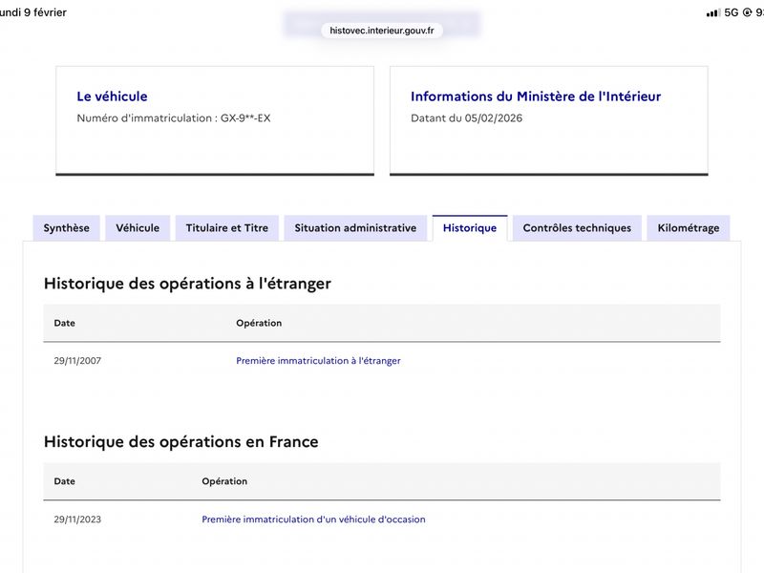Switch to the Synthèse tab
Viewport: 764px width, 573px height.
click(67, 228)
